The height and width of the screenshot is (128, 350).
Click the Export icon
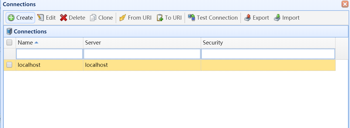247,18
